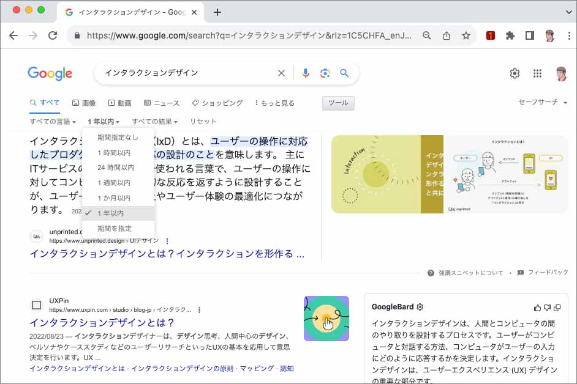Viewport: 577px width, 384px height.
Task: Open search quick settings gear
Action: 515,73
